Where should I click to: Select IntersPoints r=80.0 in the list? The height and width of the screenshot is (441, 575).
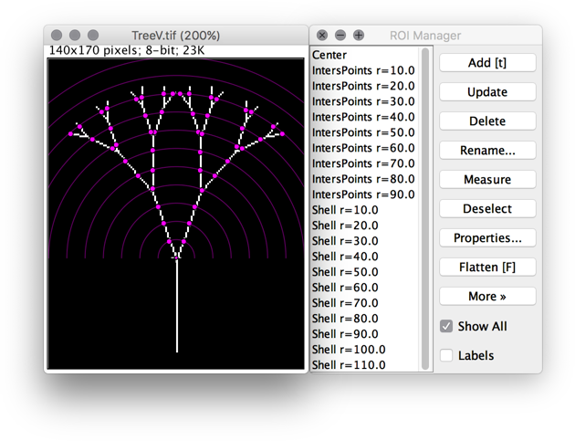[364, 179]
